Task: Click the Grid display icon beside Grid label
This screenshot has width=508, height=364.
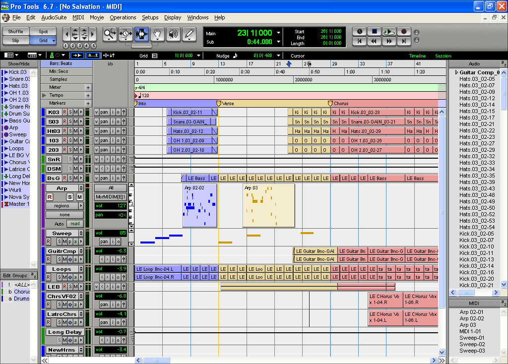Action: click(x=155, y=56)
